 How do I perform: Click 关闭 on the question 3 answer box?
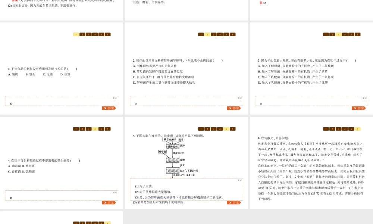pyautogui.click(x=364, y=98)
